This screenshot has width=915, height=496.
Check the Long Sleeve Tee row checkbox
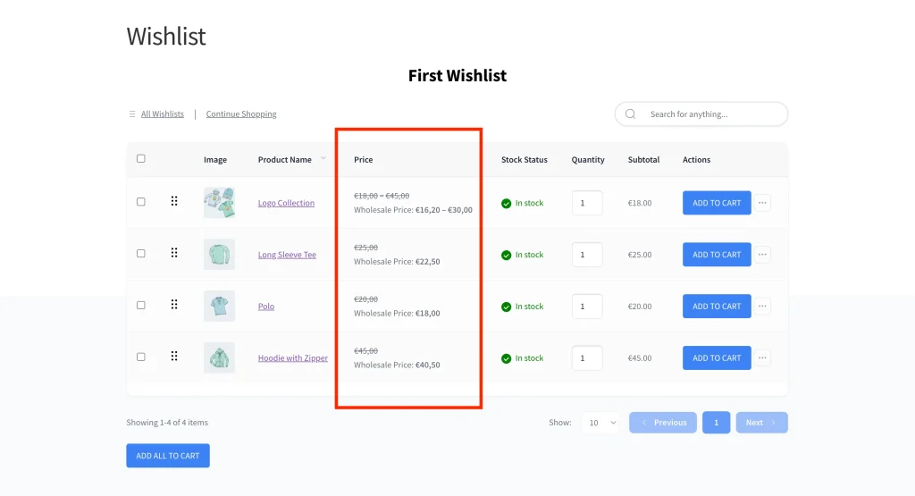point(140,253)
